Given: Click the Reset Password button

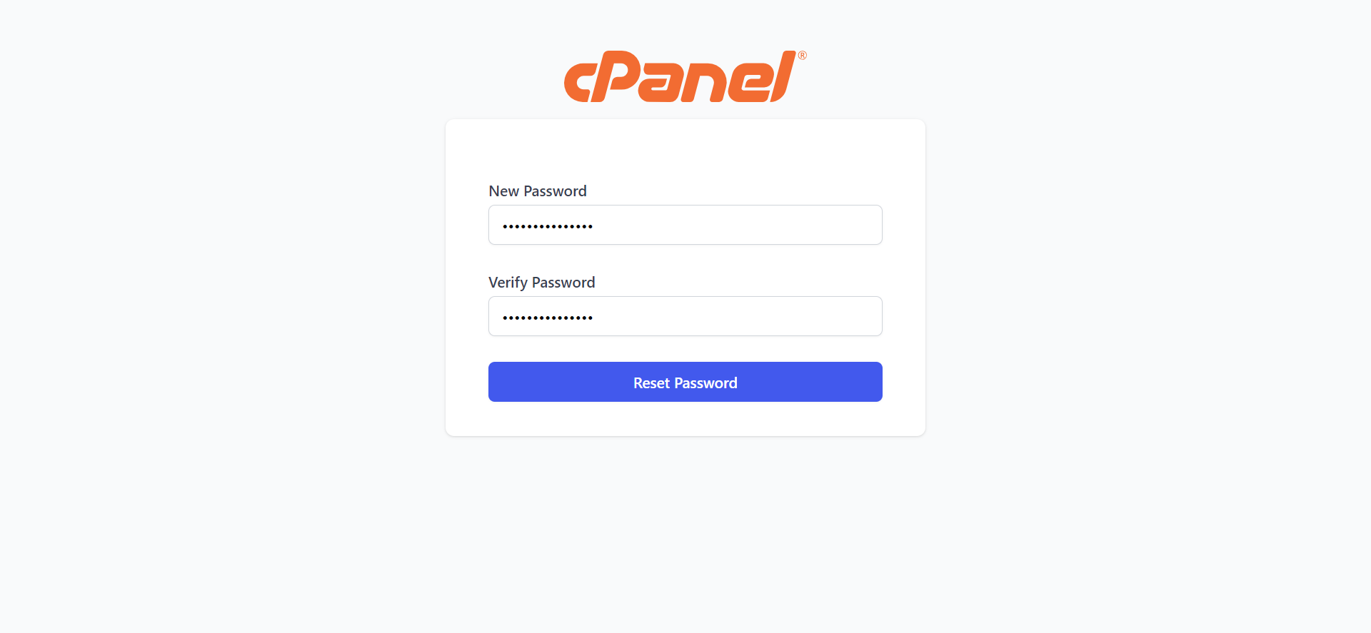Looking at the screenshot, I should tap(685, 382).
